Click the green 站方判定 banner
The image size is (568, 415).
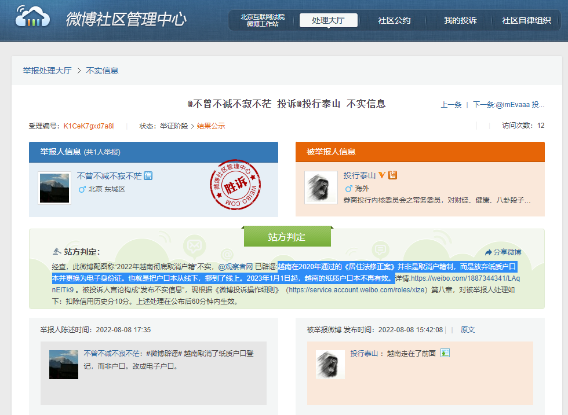pyautogui.click(x=286, y=237)
